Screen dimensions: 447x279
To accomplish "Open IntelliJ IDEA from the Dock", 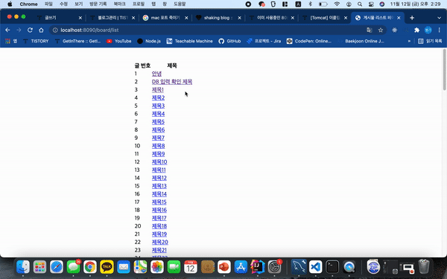I will tap(258, 267).
